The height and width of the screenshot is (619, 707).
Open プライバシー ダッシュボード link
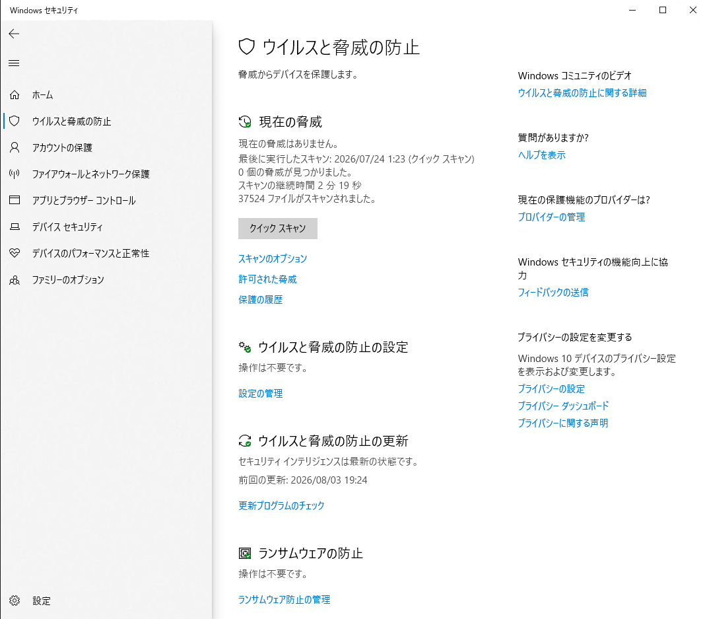[563, 406]
